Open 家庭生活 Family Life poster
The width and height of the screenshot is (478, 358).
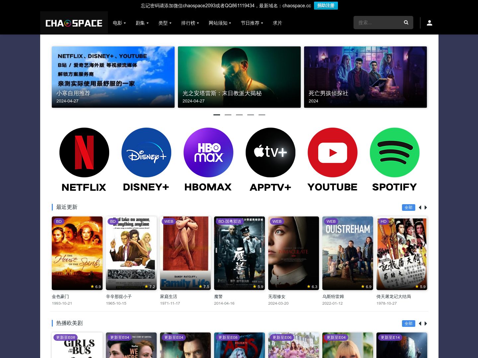click(185, 253)
